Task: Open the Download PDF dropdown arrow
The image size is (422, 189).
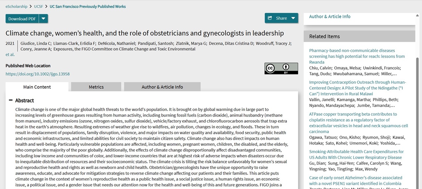Action: (43, 19)
